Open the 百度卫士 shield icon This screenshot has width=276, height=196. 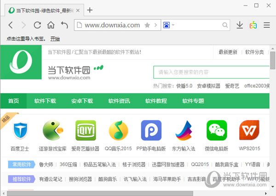20,130
